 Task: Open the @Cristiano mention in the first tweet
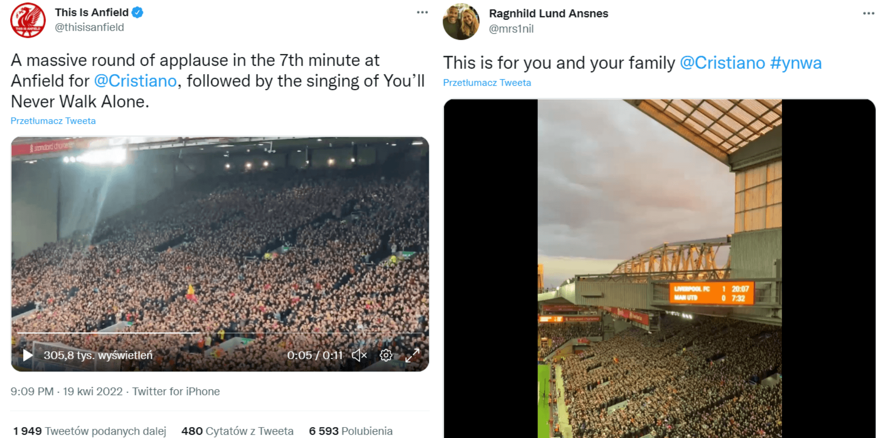[136, 81]
